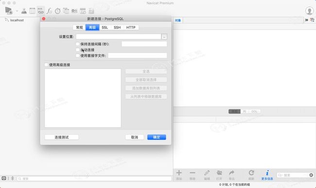The image size is (316, 188).
Task: Click the Backup toolbar icon with gears
Action: [x=74, y=11]
